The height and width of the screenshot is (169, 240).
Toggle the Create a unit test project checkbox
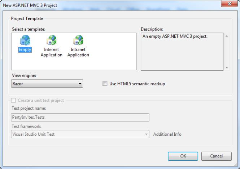13,100
